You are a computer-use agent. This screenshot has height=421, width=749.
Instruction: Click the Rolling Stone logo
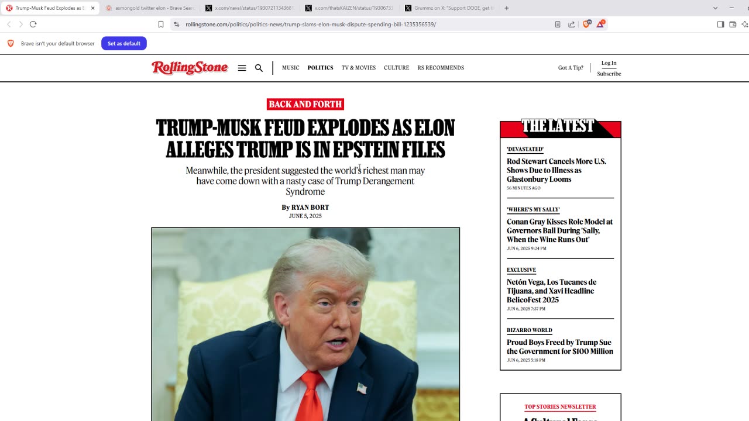coord(190,68)
